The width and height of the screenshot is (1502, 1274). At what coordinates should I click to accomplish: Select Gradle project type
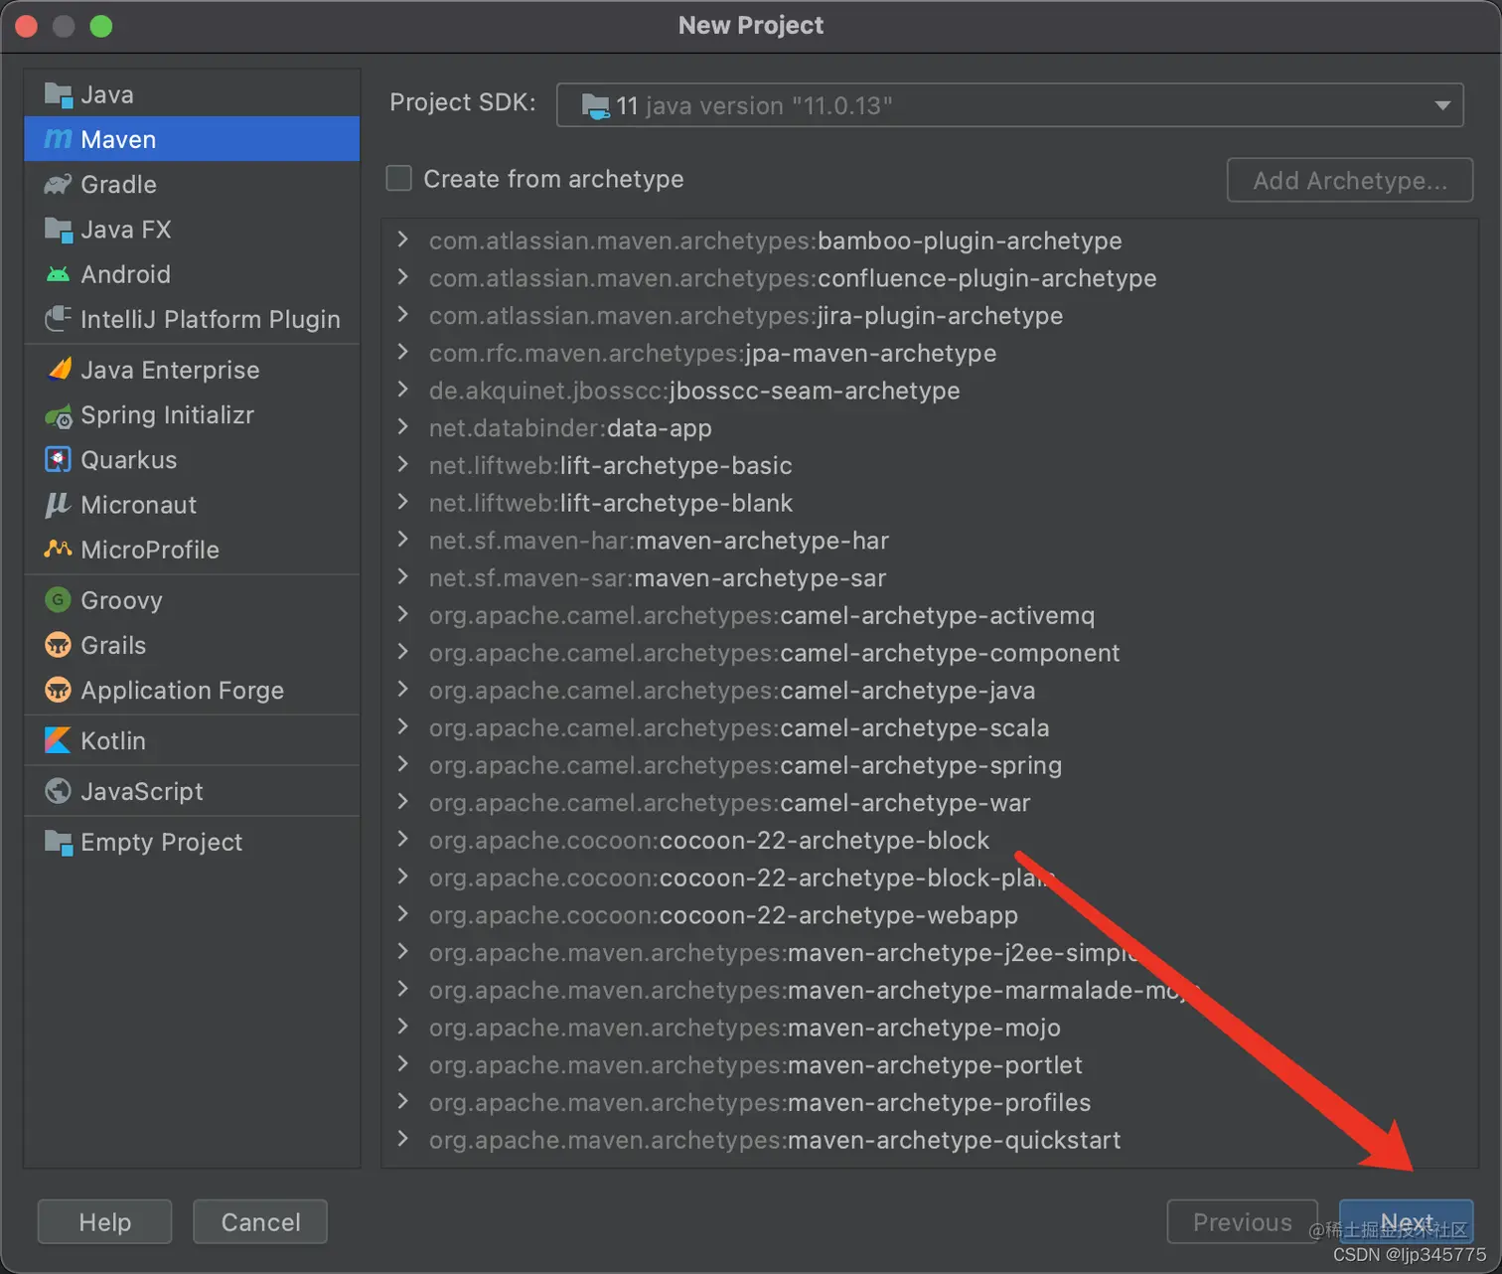click(x=192, y=185)
